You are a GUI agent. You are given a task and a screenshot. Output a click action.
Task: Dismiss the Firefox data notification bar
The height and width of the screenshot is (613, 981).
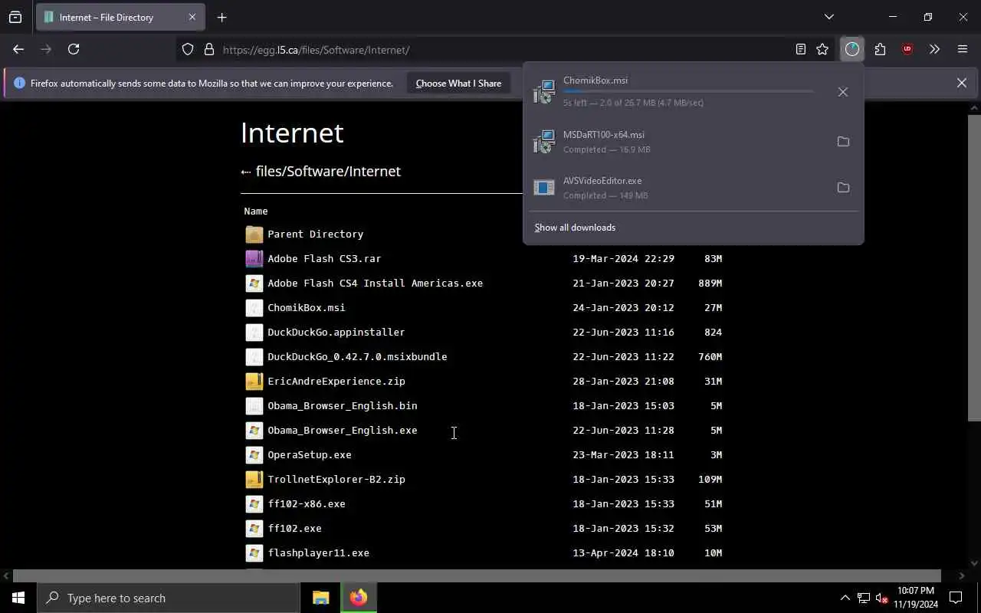pos(961,83)
